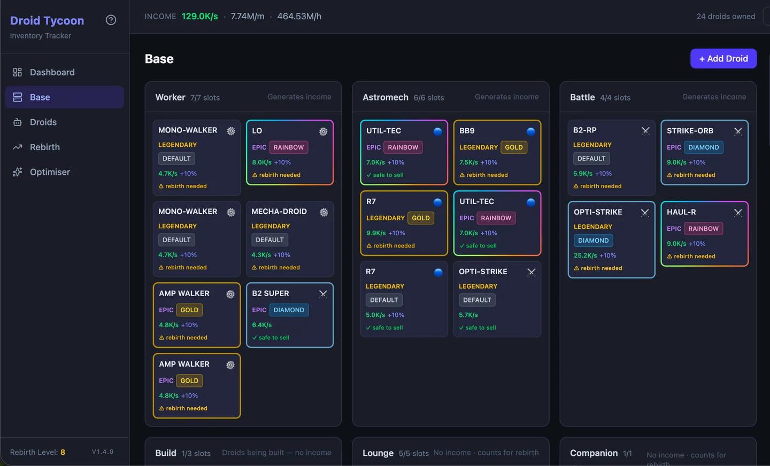
Task: Click the Optimiser sparkle icon
Action: pos(18,172)
